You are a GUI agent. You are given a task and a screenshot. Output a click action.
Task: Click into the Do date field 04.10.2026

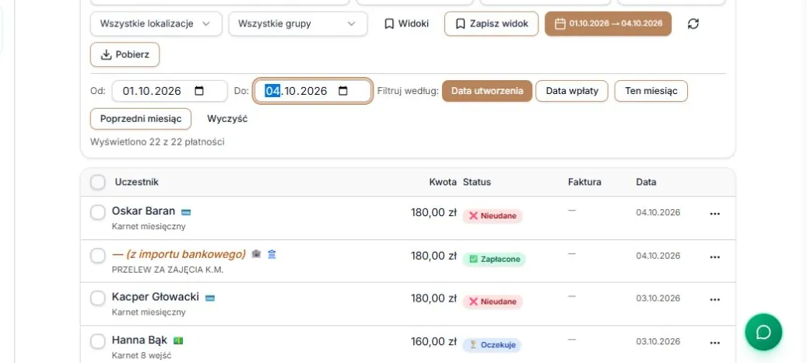[x=312, y=91]
